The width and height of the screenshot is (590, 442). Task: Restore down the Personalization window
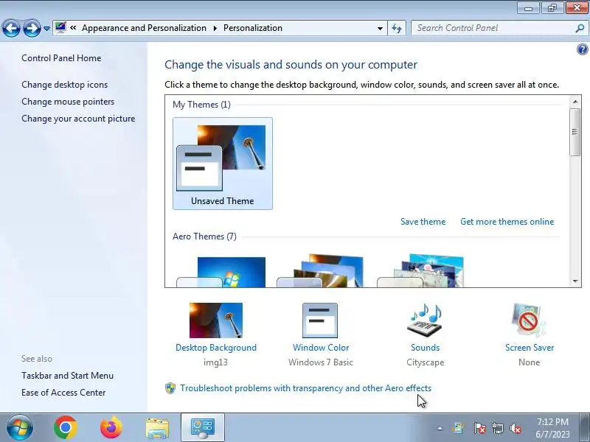[552, 8]
